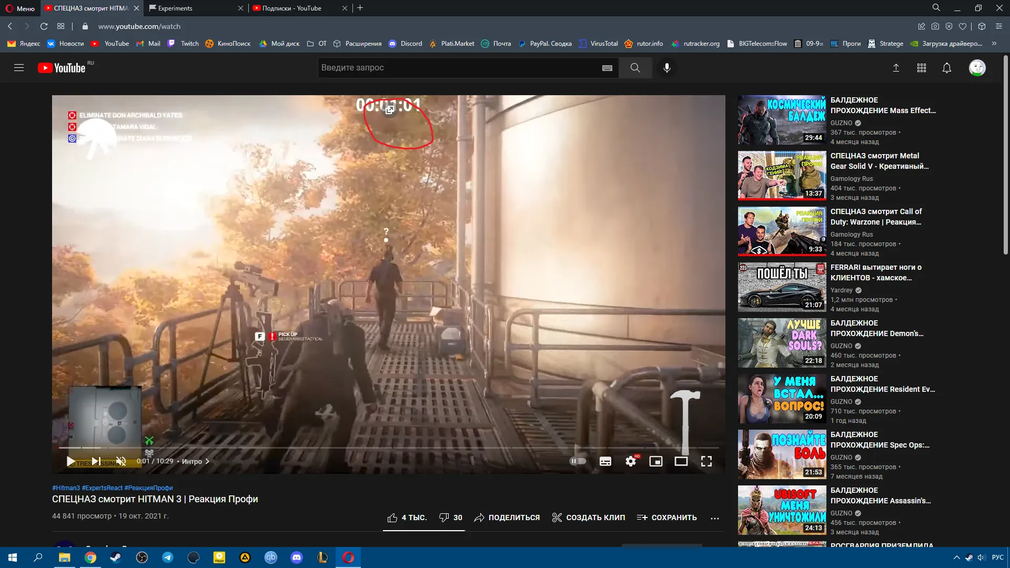The width and height of the screenshot is (1010, 568).
Task: Open Steam from the taskbar
Action: click(116, 557)
